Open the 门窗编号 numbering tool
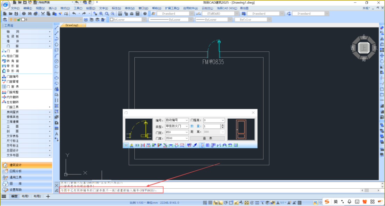 click(13, 77)
